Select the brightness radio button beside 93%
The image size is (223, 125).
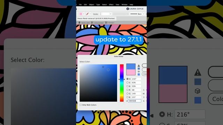128,86
